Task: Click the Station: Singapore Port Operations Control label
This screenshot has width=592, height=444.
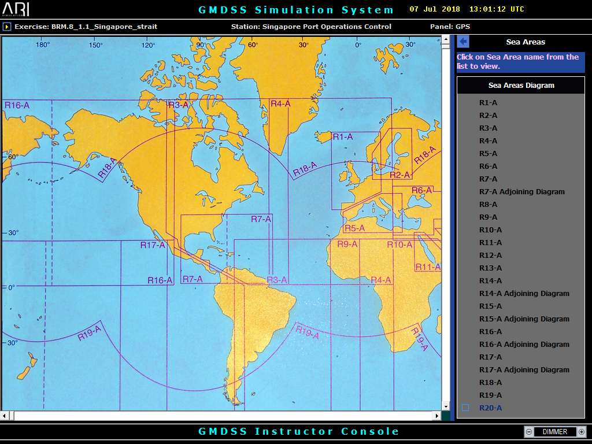Action: (x=311, y=27)
